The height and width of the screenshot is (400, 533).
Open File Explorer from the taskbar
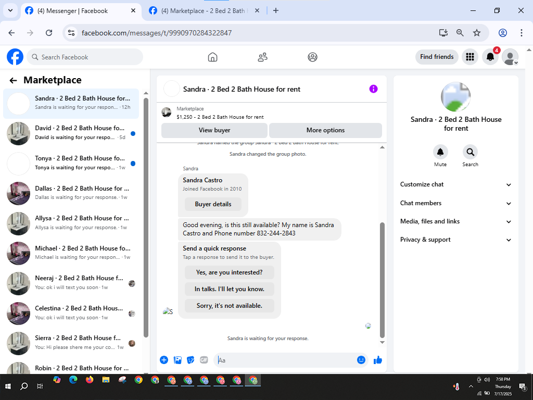coord(106,380)
